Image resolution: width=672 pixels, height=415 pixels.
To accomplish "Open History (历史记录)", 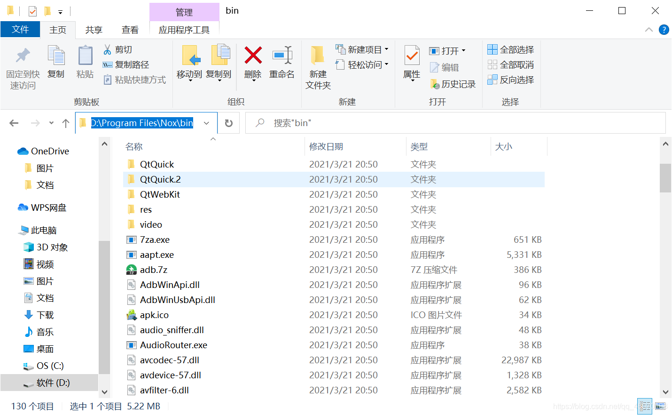I will (x=453, y=84).
